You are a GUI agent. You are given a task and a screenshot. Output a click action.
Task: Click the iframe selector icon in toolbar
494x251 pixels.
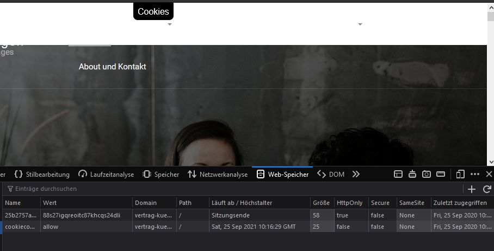(x=398, y=174)
